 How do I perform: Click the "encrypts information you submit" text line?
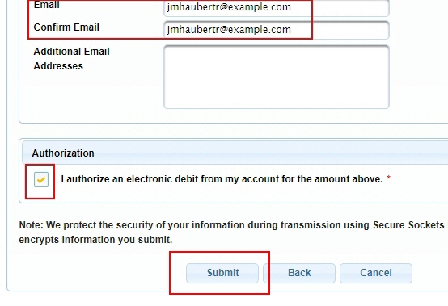coord(95,240)
